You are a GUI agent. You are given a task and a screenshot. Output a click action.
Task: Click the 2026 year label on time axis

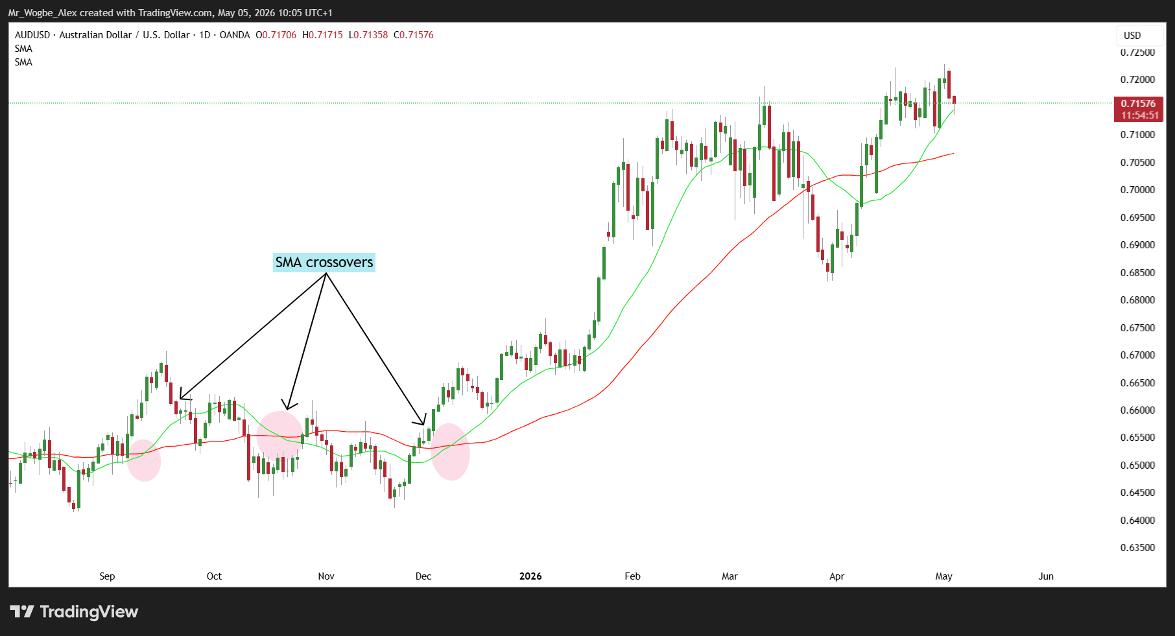(530, 576)
